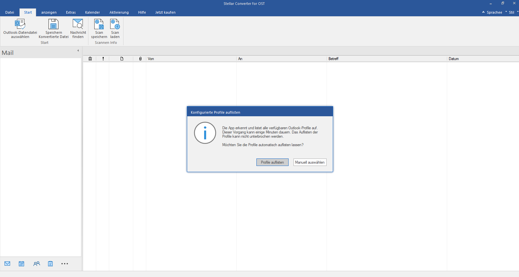Screen dimensions: 519x277
Task: Collapse the Mail pane with arrow
Action: tap(78, 51)
